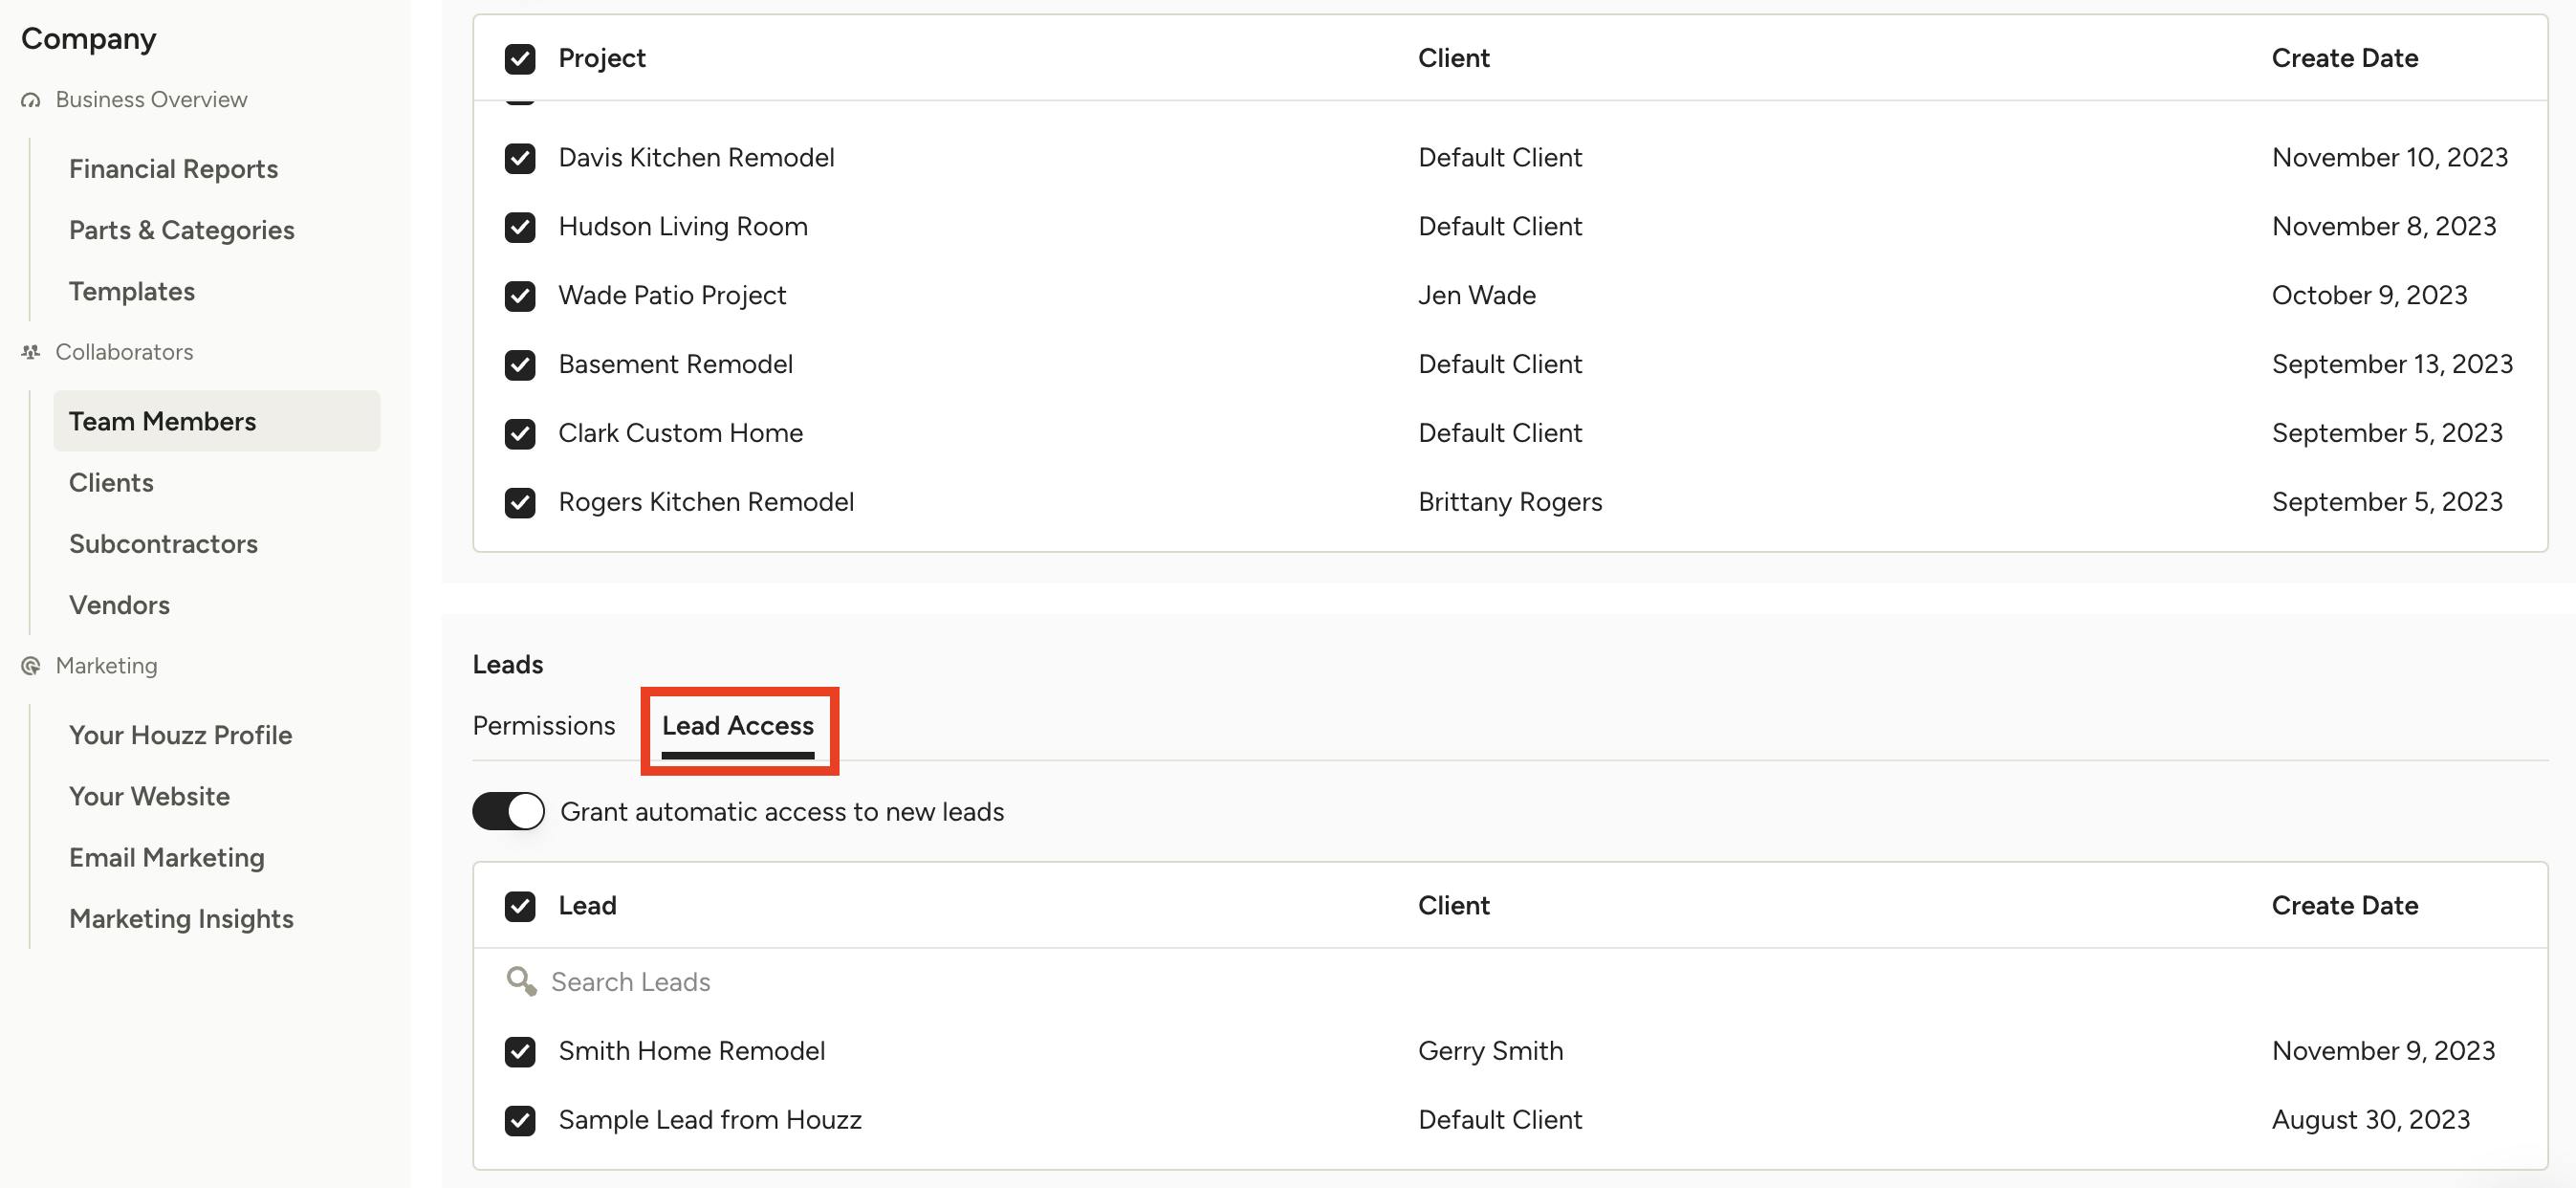The image size is (2576, 1188).
Task: Click the Marketing target icon
Action: tap(31, 666)
